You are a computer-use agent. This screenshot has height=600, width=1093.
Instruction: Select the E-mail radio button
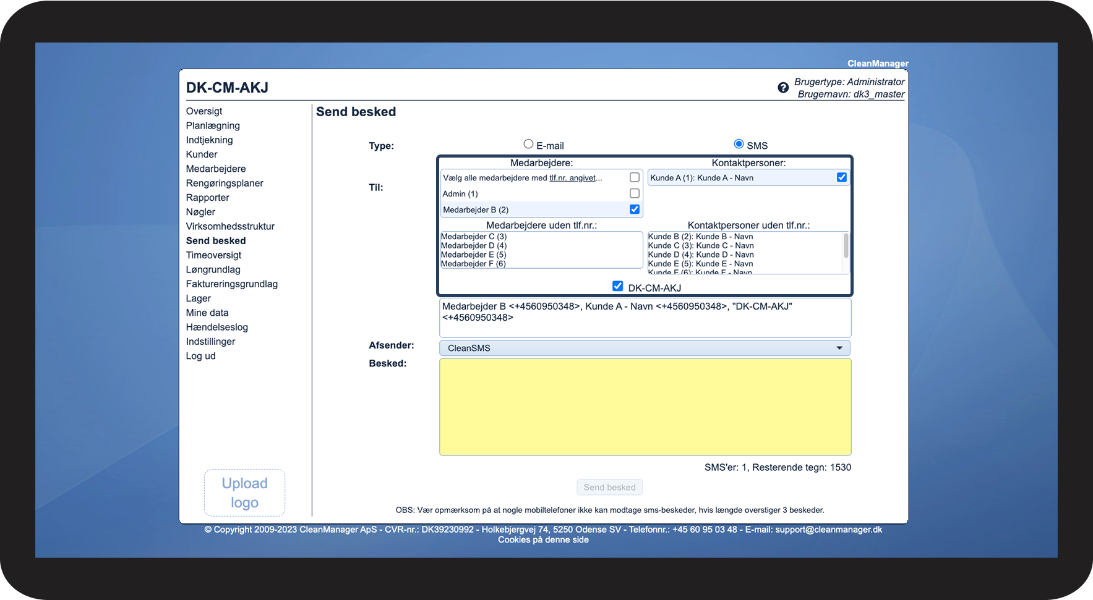[528, 144]
